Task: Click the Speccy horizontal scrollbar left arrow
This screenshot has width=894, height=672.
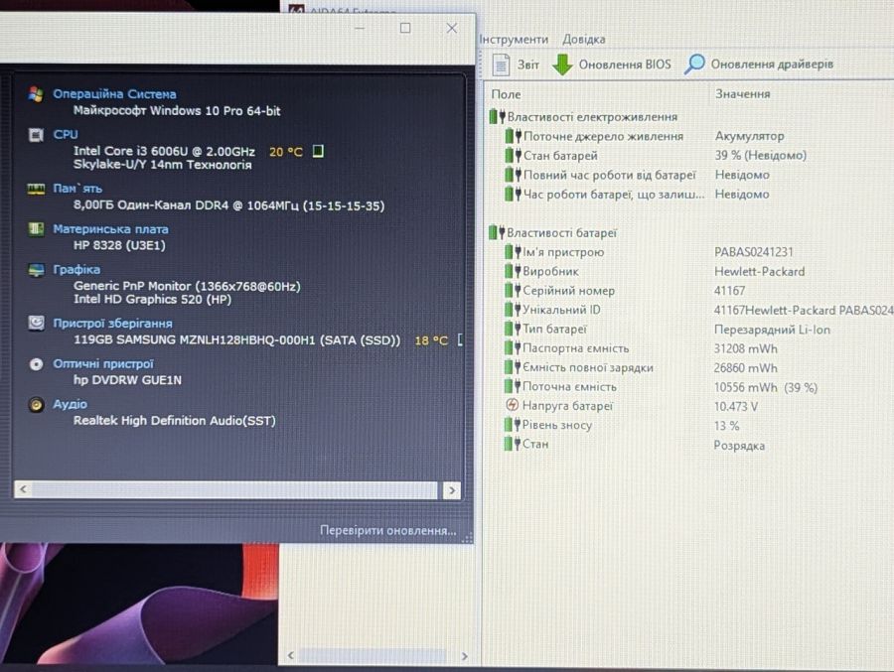Action: 23,489
